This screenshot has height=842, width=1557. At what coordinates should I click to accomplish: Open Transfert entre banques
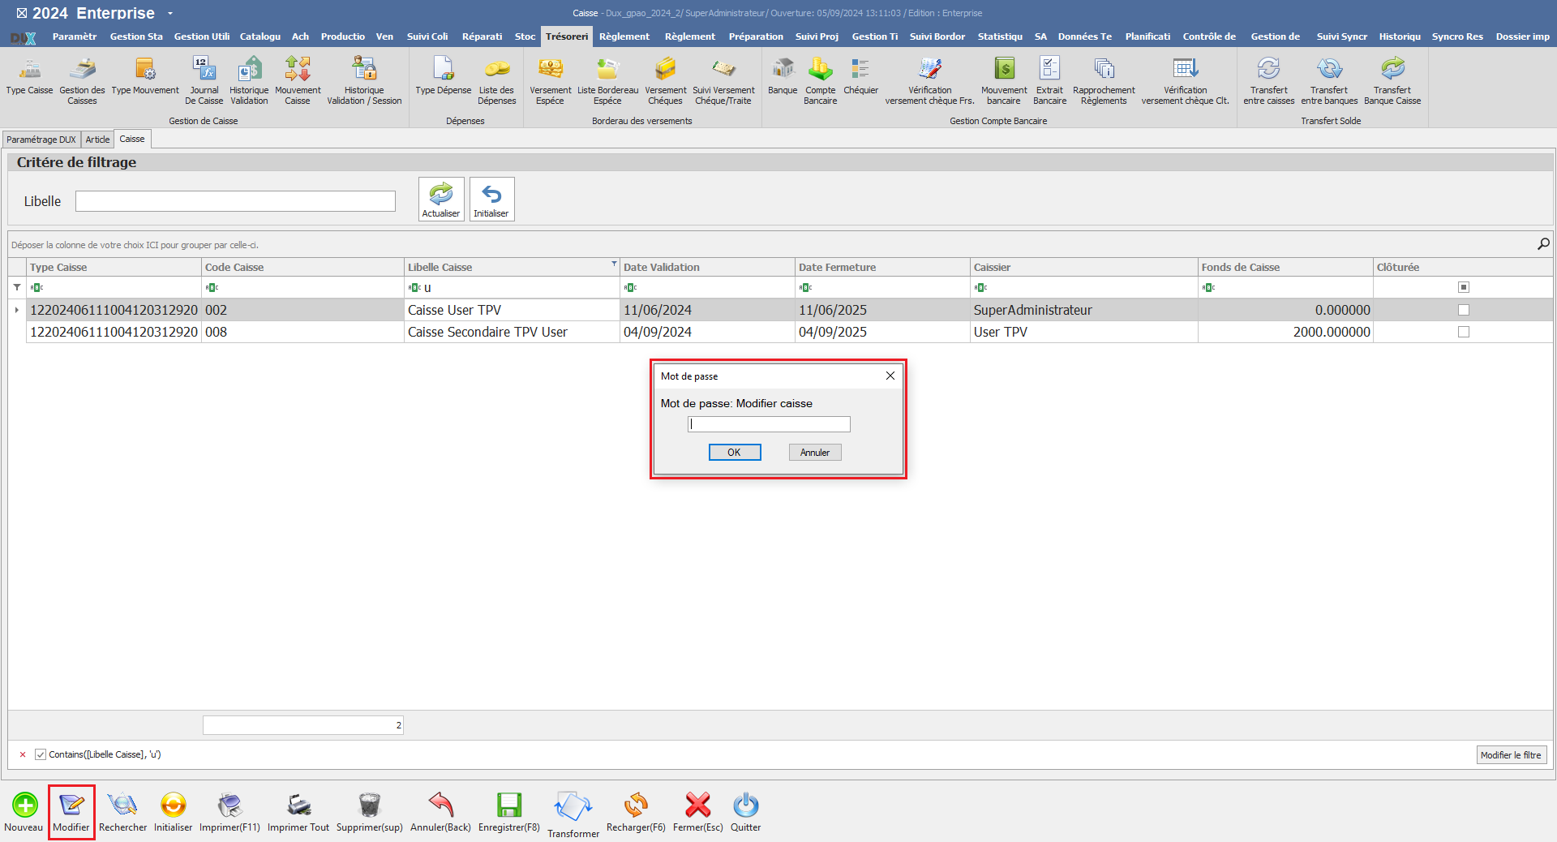pos(1329,80)
